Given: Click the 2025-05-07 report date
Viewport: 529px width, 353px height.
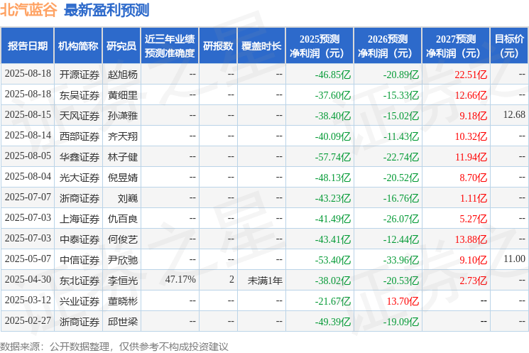Looking at the screenshot, I should (28, 259).
